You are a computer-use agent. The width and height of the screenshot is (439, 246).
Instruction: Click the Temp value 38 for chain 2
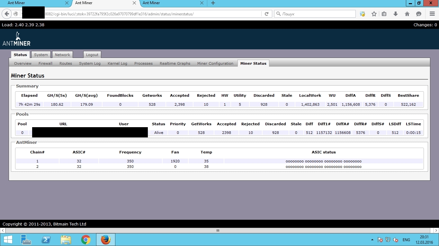coord(206,167)
